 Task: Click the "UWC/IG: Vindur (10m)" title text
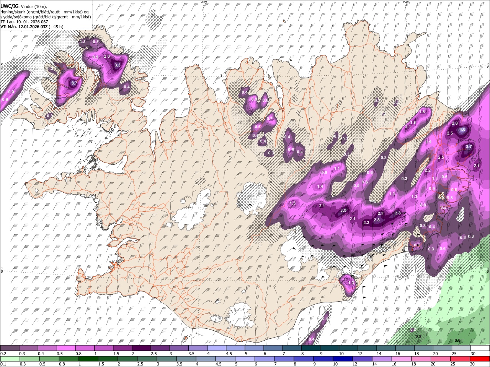point(24,6)
